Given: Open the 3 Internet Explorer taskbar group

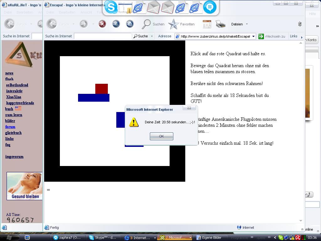Looking at the screenshot, I should point(140,238).
